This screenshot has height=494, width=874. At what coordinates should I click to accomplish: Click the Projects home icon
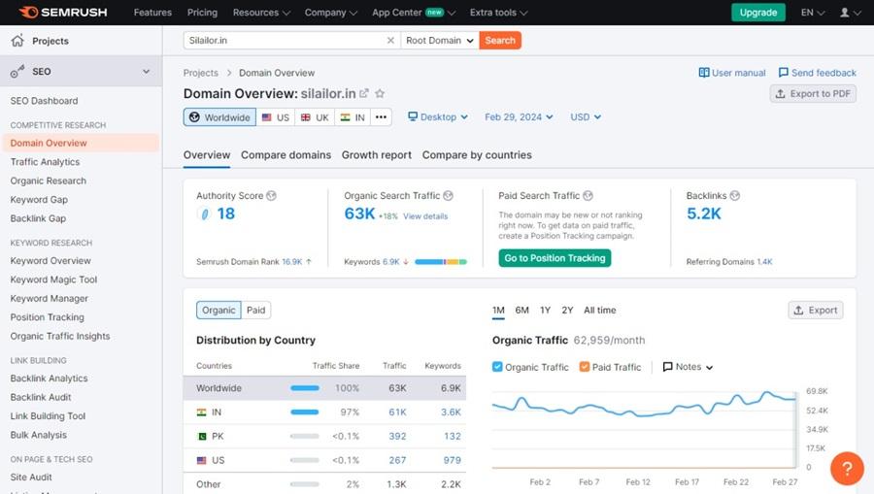pyautogui.click(x=17, y=41)
